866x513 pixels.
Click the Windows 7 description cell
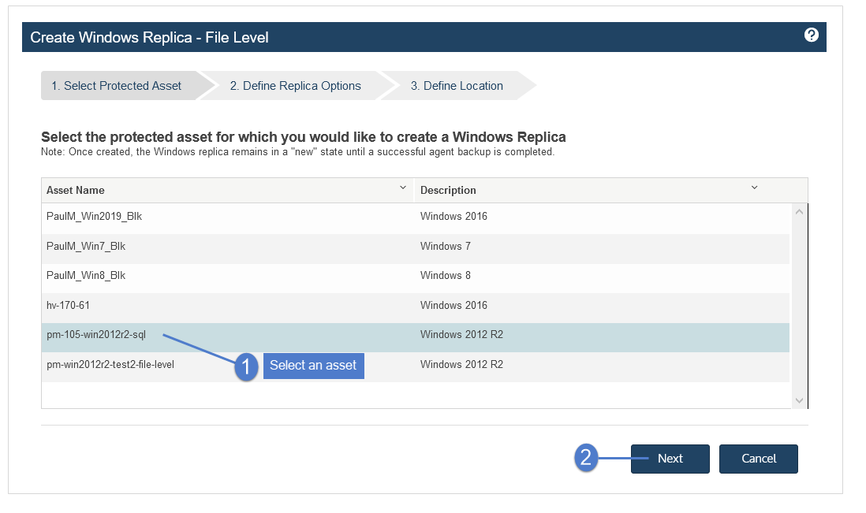[445, 246]
